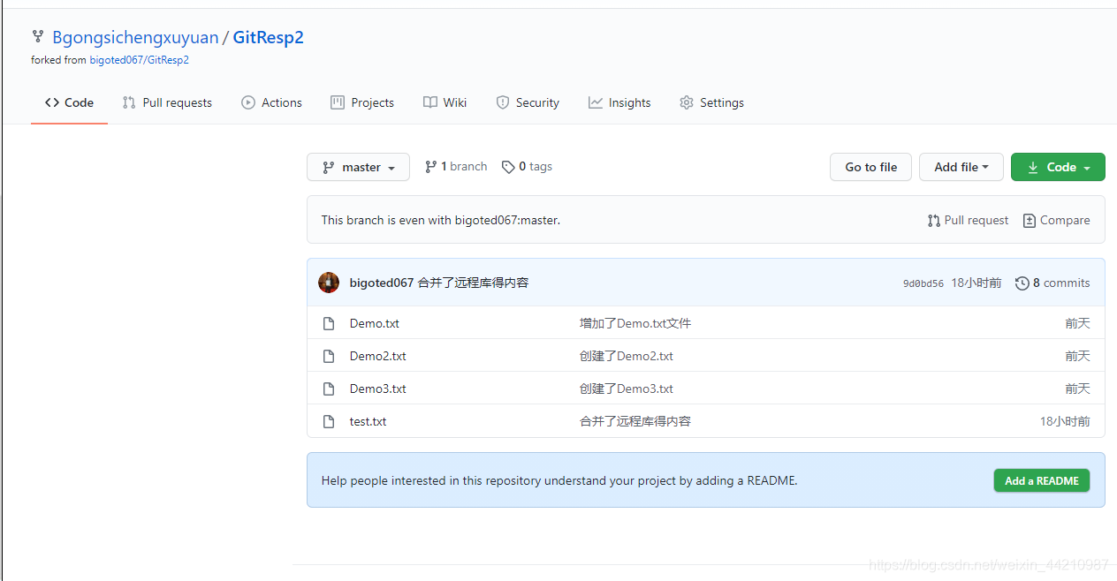Open bigoted067 author name in commit row
Viewport: 1117px width, 581px height.
(x=382, y=283)
